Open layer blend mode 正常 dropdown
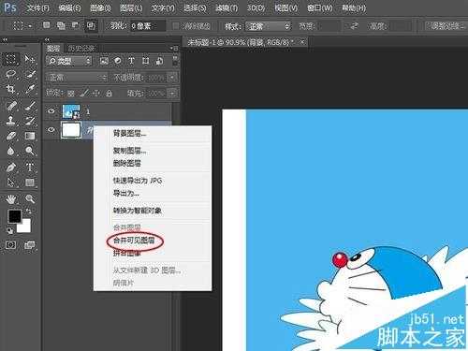This screenshot has width=468, height=351. [x=77, y=77]
